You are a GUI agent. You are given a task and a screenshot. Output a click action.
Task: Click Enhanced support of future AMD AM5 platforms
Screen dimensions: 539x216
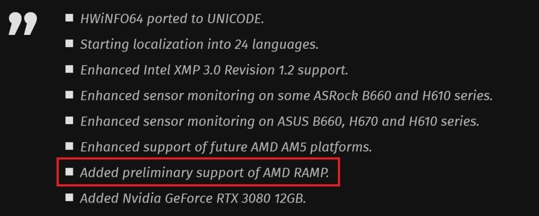tap(226, 147)
